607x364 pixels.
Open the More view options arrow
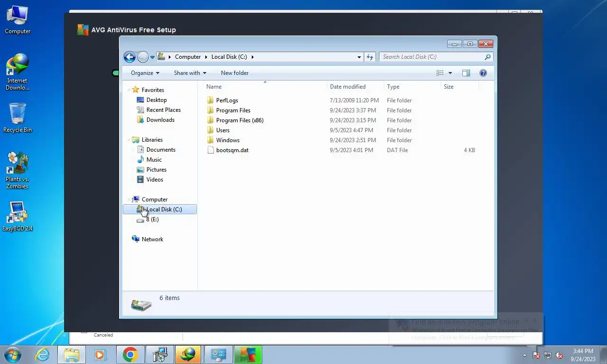450,73
